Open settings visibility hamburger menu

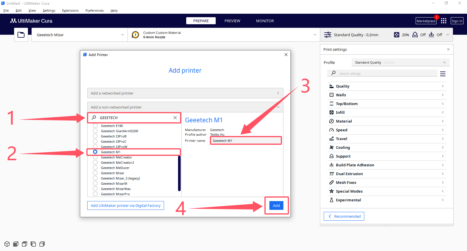(443, 74)
